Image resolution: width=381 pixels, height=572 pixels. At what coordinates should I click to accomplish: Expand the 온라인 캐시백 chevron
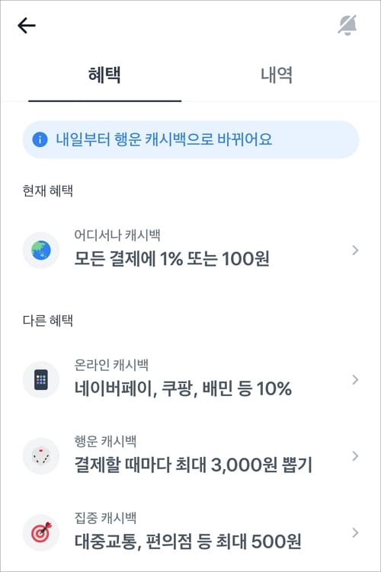coord(355,380)
